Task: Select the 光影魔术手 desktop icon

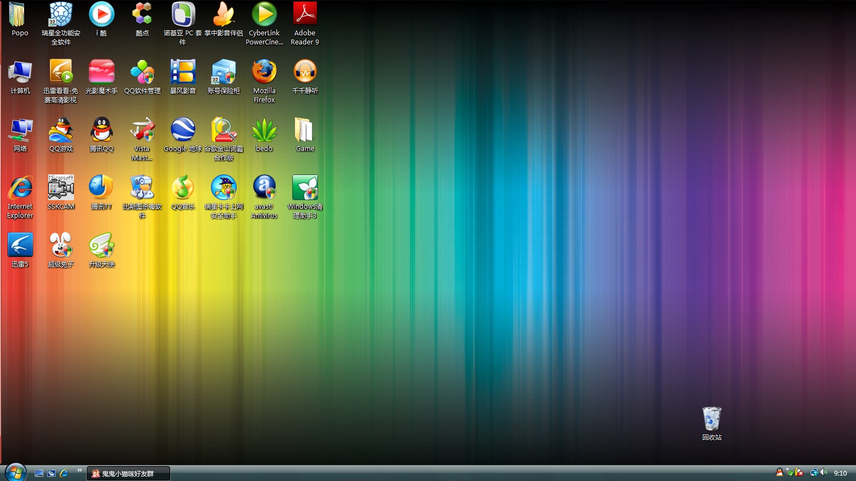Action: pyautogui.click(x=102, y=78)
